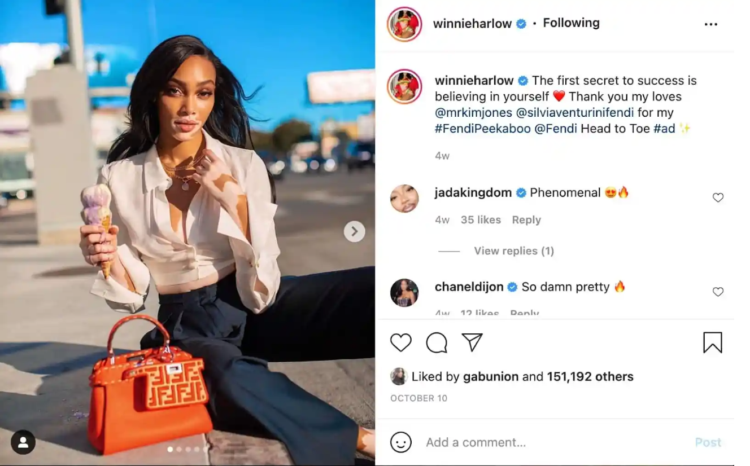Expand View replies (1) under jadakingdom
The height and width of the screenshot is (466, 750).
pos(514,251)
